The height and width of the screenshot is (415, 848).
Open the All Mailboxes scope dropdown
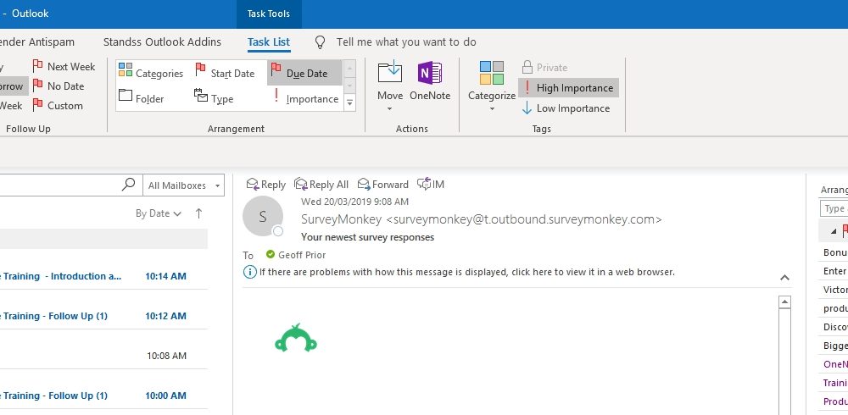pos(183,185)
